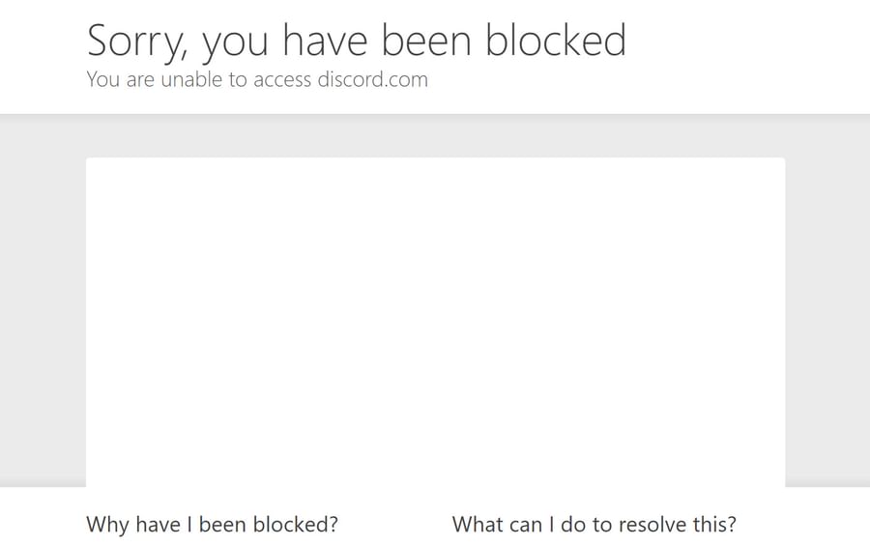Click inside the empty white content panel

(x=436, y=322)
